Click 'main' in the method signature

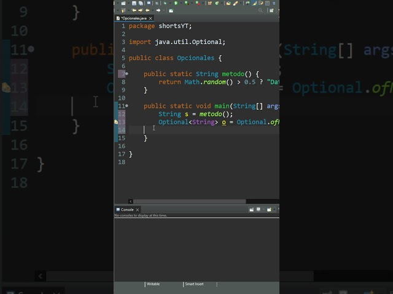[222, 106]
